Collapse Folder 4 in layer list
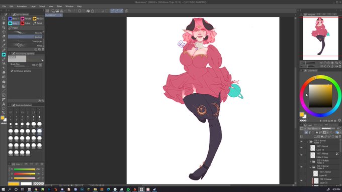Image resolution: width=342 pixels, height=192 pixels. 310,167
